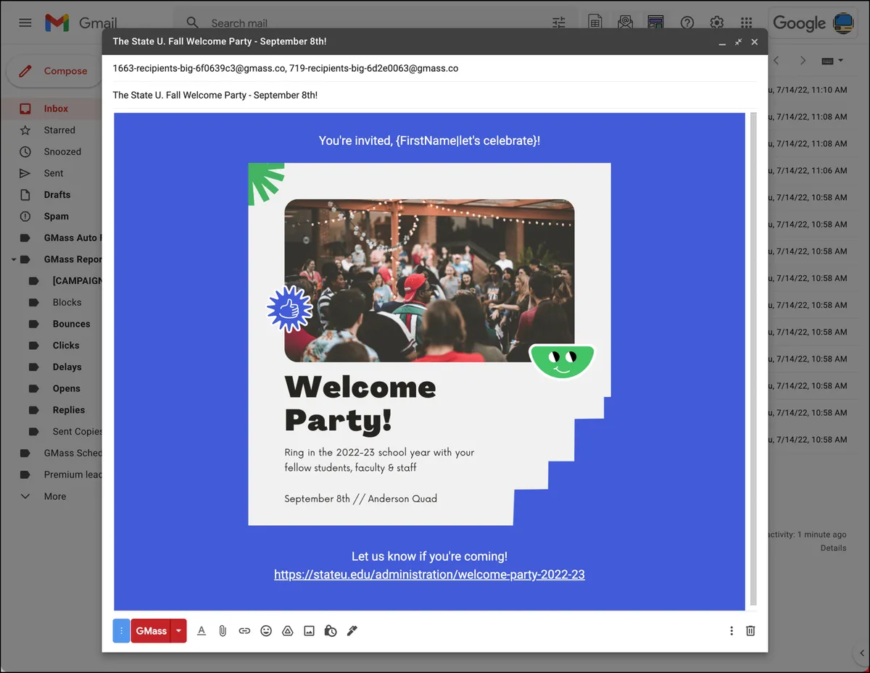Click the welcome party URL link

point(429,574)
